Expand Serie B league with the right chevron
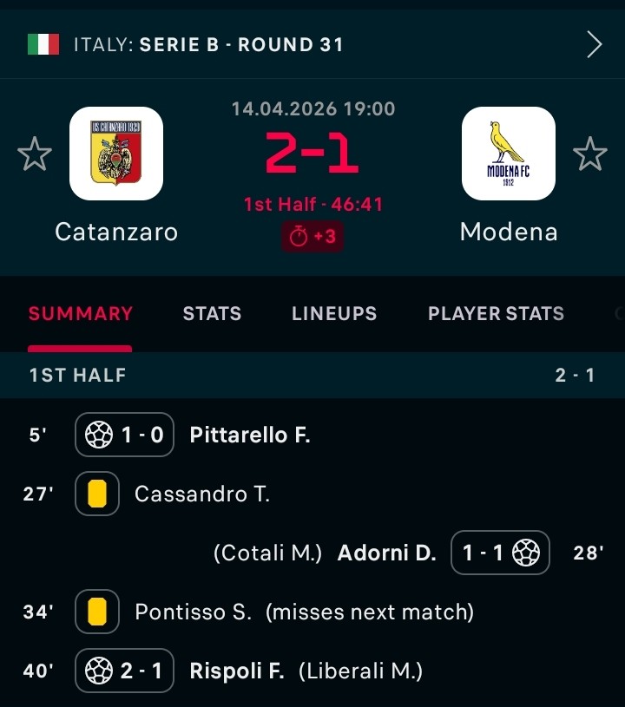Screen dimensions: 625x707 tap(594, 44)
